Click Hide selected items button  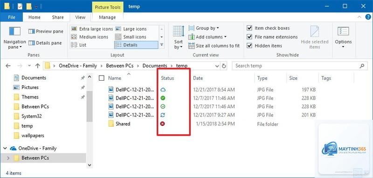pos(314,38)
